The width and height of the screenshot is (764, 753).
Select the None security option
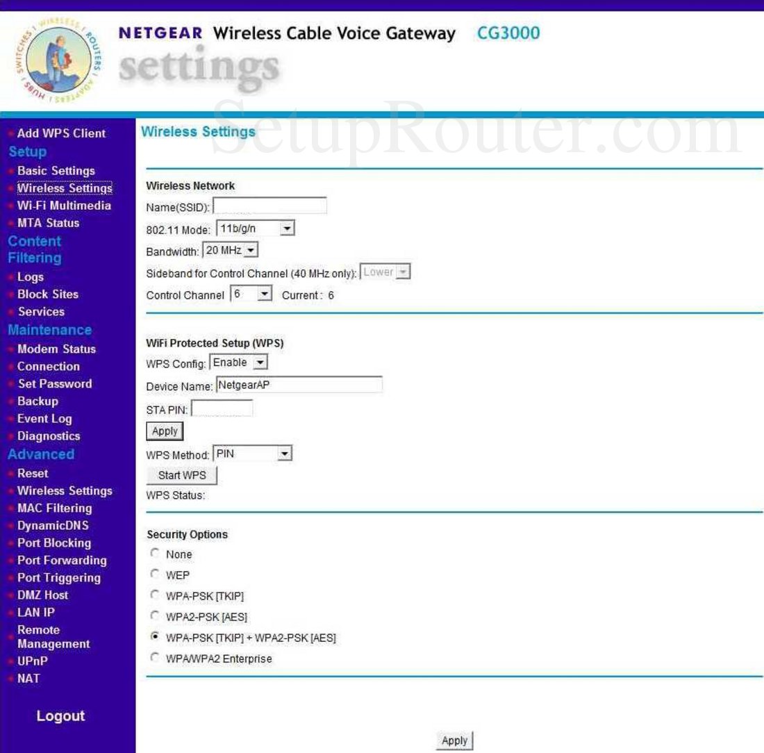(154, 553)
